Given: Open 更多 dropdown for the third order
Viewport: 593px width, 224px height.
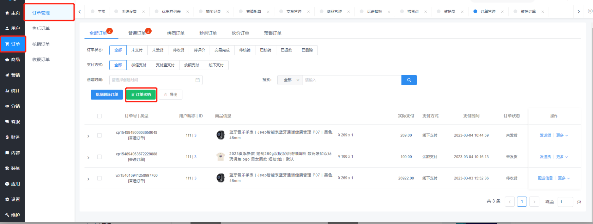Looking at the screenshot, I should click(x=564, y=178).
